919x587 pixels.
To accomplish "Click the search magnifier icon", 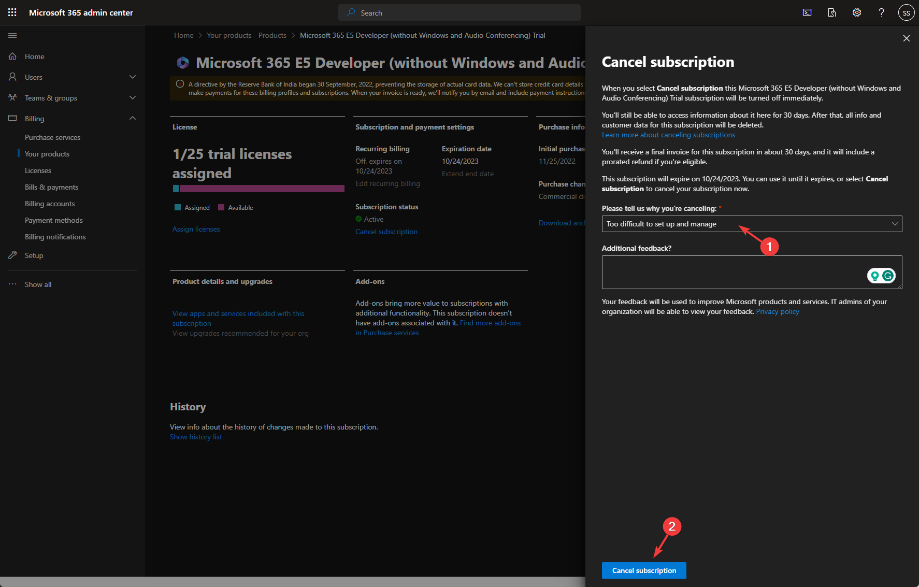I will point(351,12).
